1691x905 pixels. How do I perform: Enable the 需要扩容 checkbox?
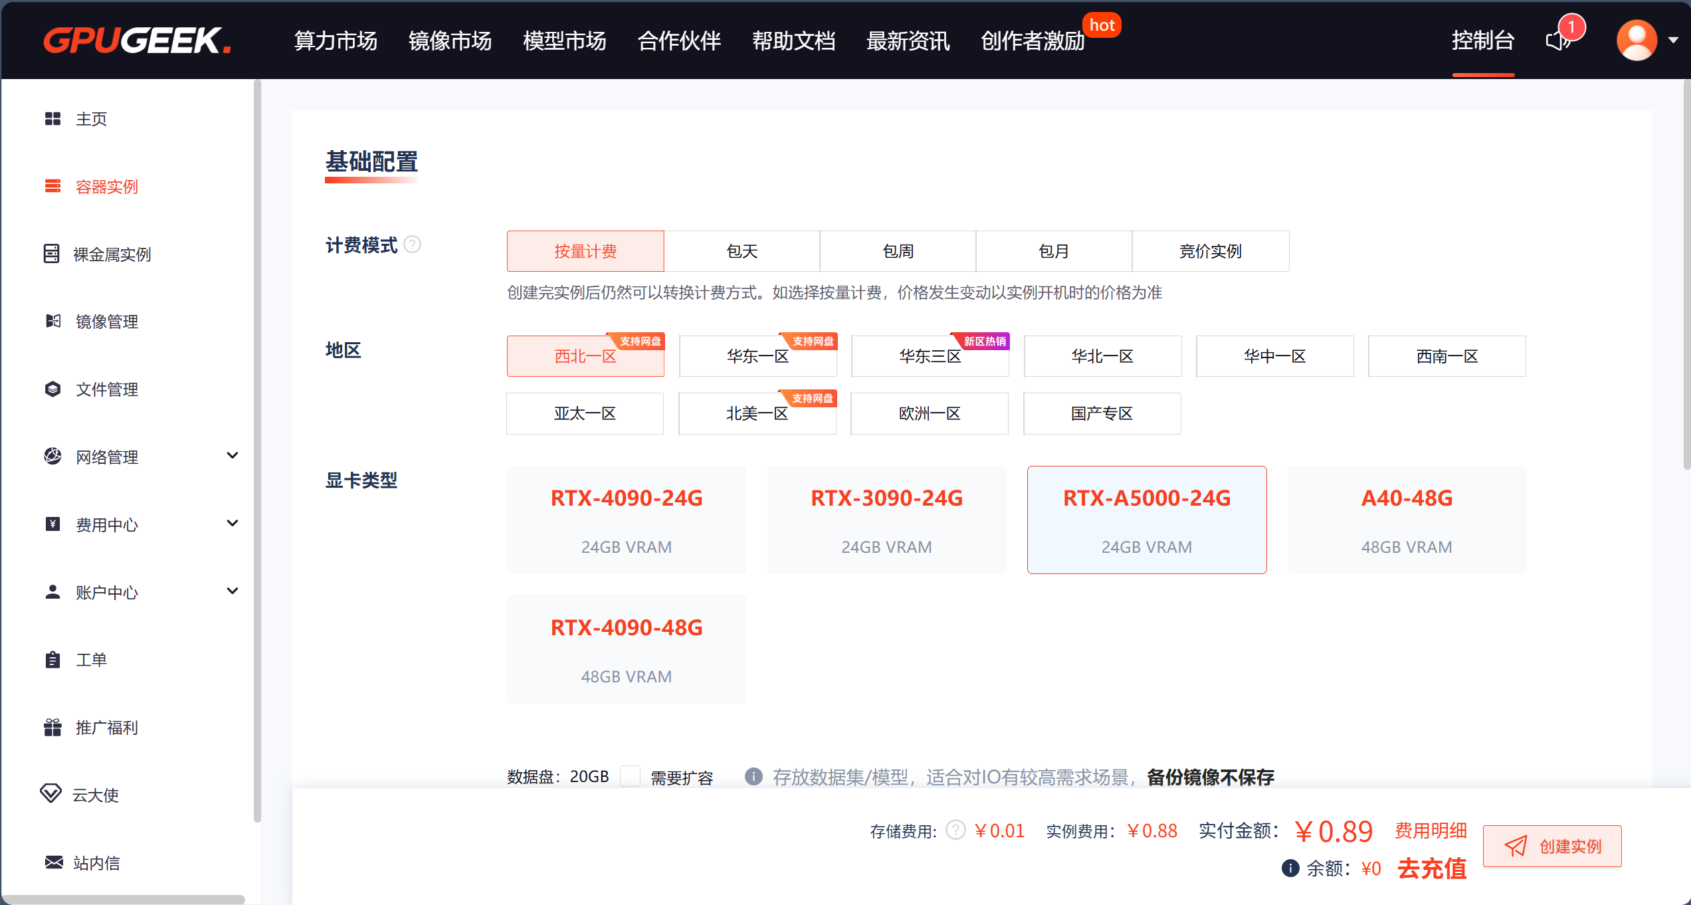[x=630, y=776]
